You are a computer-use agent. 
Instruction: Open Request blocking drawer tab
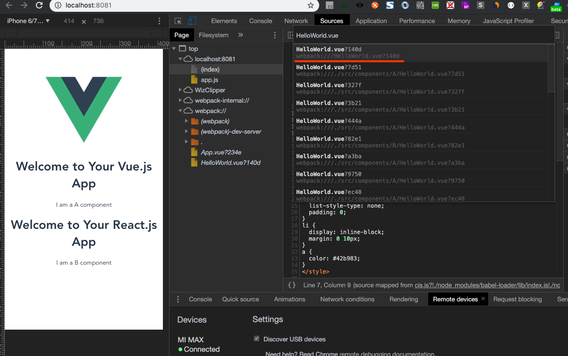coord(517,299)
